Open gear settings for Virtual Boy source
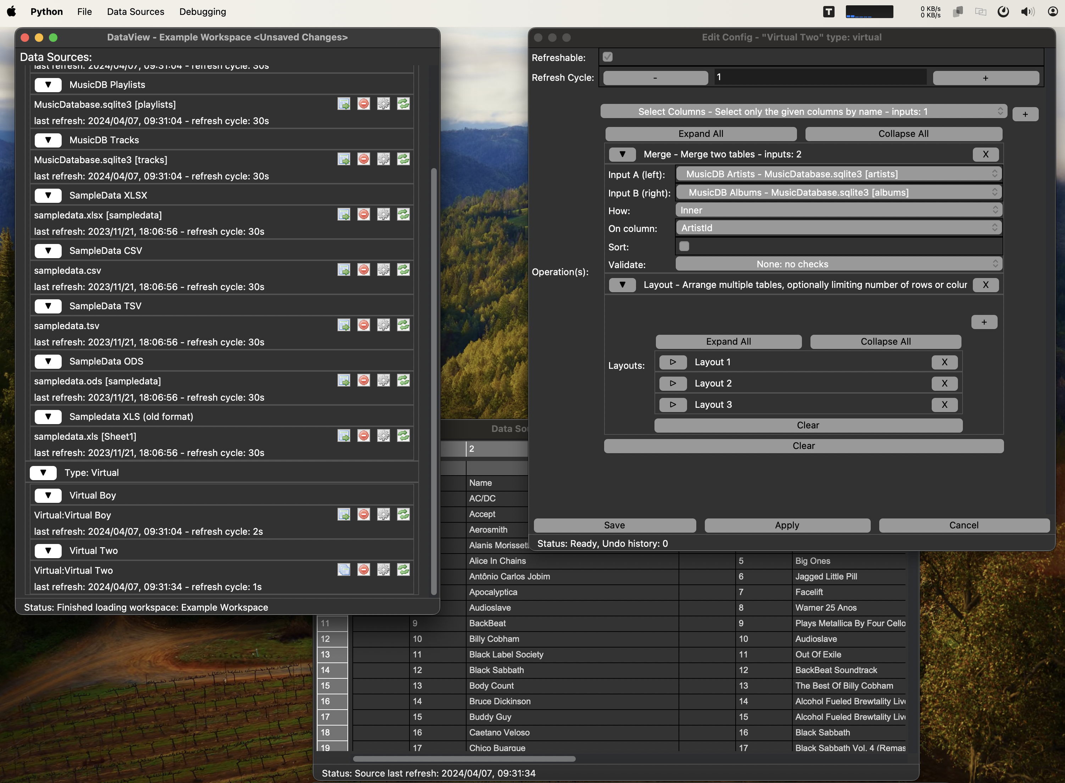Screen dimensions: 1065x783 383,515
